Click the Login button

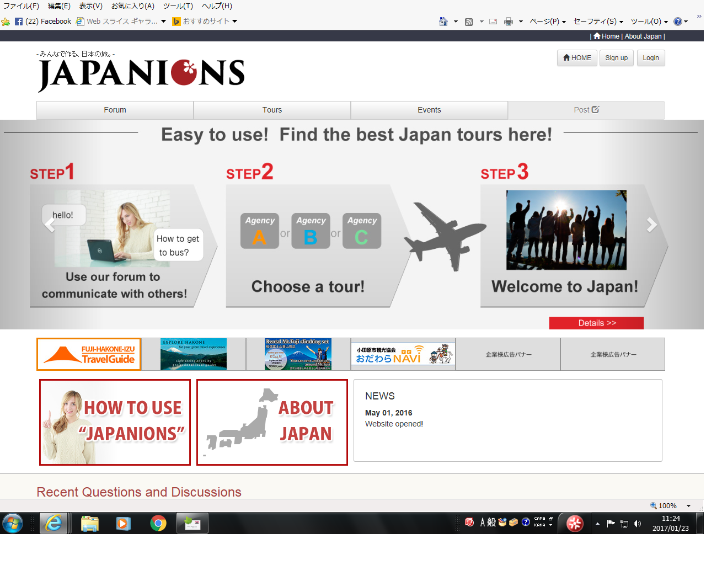(651, 58)
